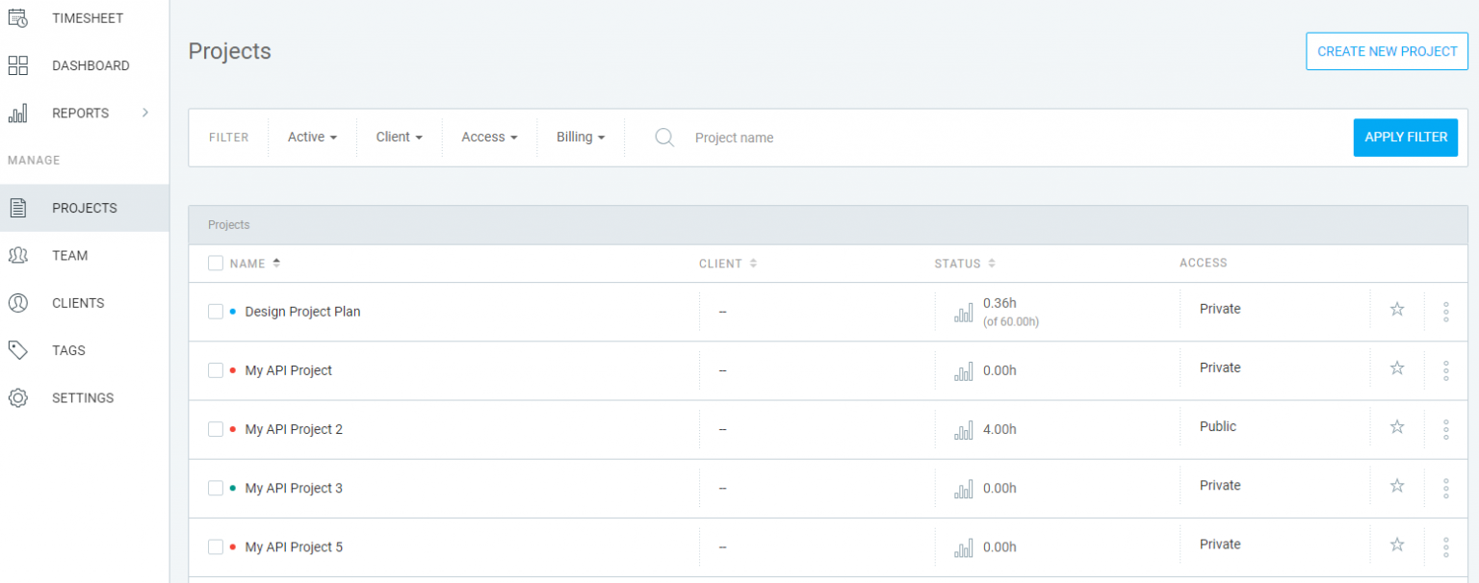The width and height of the screenshot is (1479, 583).
Task: Favorite My API Project 5 with star
Action: pos(1396,545)
